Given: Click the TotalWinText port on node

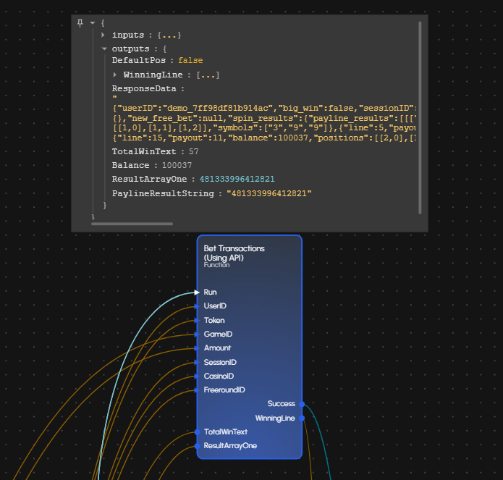Looking at the screenshot, I should coord(198,432).
